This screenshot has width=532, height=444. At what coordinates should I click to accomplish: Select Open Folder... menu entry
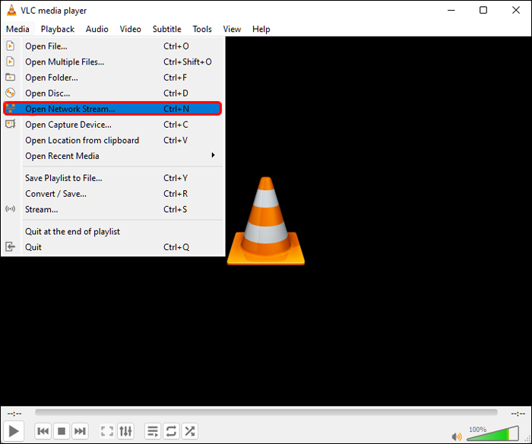113,78
